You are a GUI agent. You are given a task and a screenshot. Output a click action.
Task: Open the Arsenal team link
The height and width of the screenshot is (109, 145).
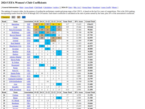(15, 41)
